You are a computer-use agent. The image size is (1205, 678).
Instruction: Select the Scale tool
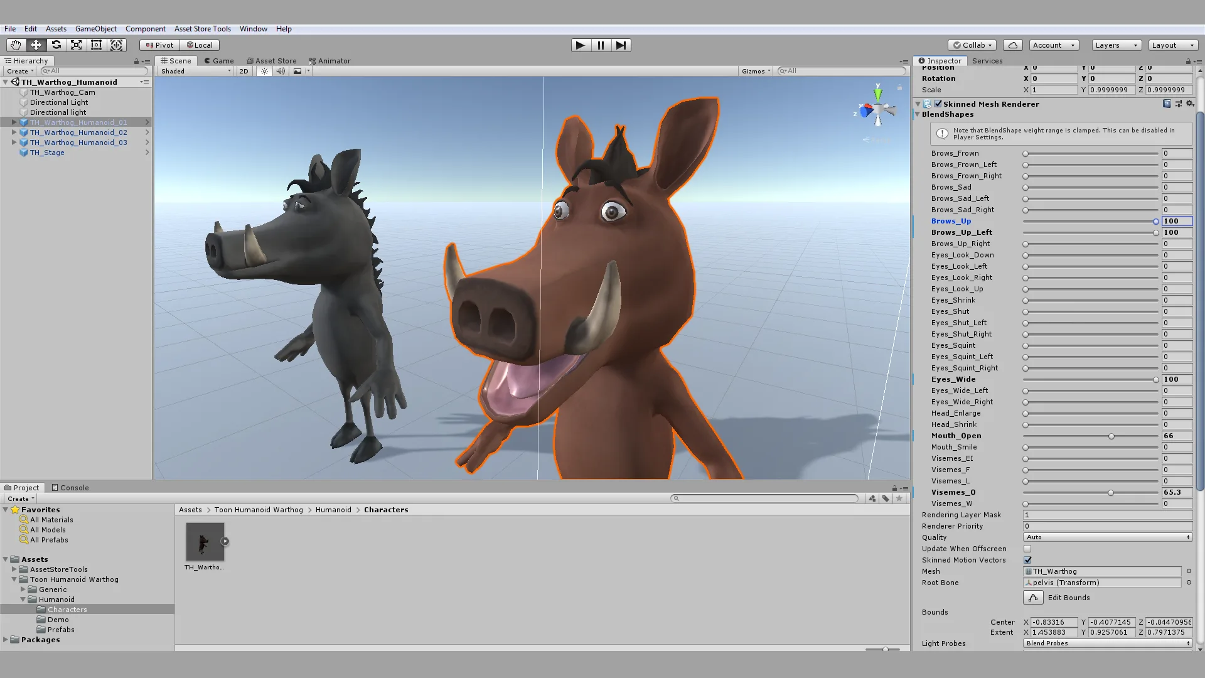(x=76, y=45)
